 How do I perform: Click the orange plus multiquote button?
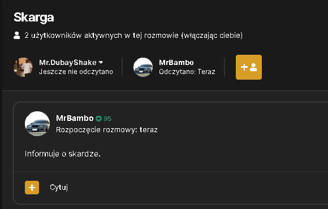(32, 188)
